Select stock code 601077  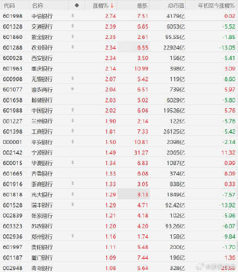[13, 90]
